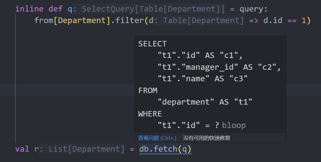This screenshot has height=162, width=321.
Task: Click the 没有可用的快速修复 text
Action: (207, 138)
